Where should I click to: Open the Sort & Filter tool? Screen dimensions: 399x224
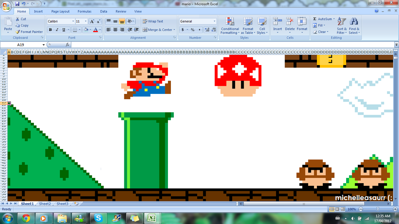pyautogui.click(x=341, y=22)
